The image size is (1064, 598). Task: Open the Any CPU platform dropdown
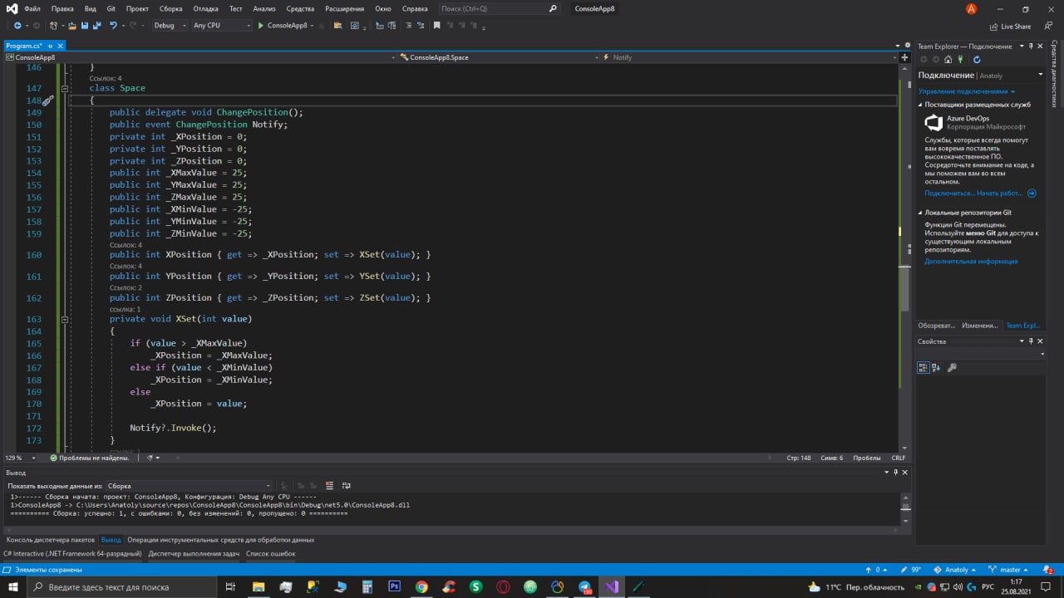click(221, 26)
